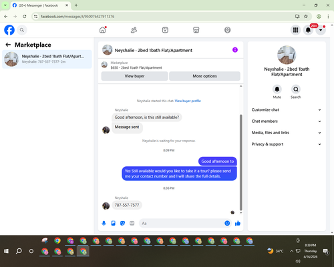This screenshot has height=267, width=334.
Task: Click the conversation title in the chat header
Action: [154, 50]
